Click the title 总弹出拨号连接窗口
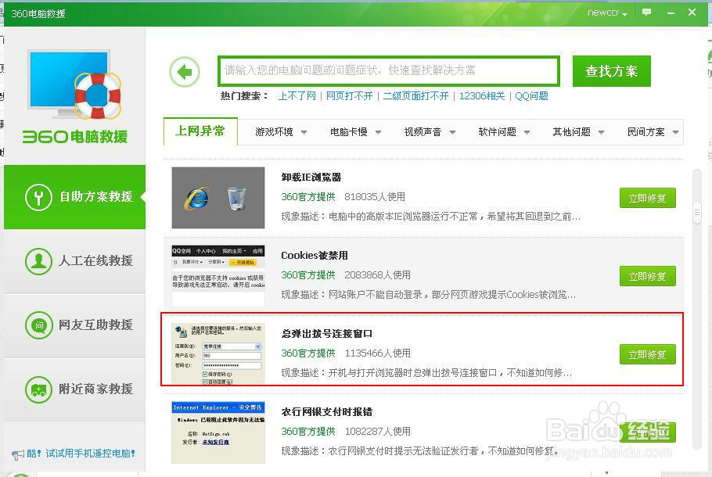 (326, 334)
